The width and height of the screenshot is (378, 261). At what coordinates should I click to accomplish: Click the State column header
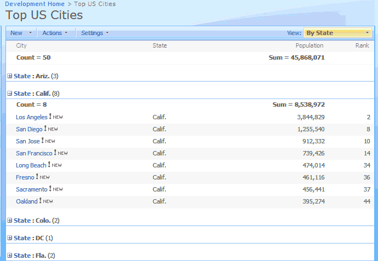click(x=160, y=45)
